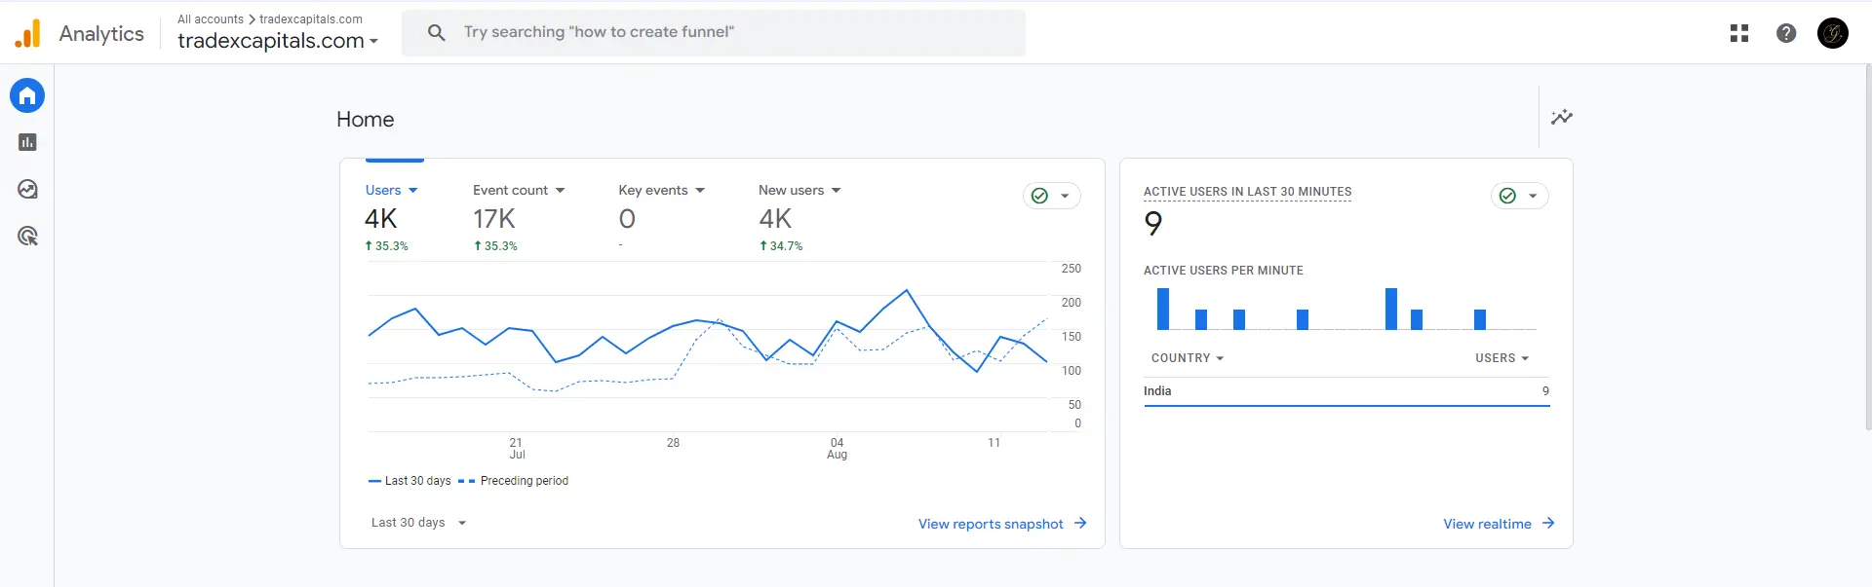Open the Home sidebar icon
This screenshot has width=1872, height=587.
[27, 95]
